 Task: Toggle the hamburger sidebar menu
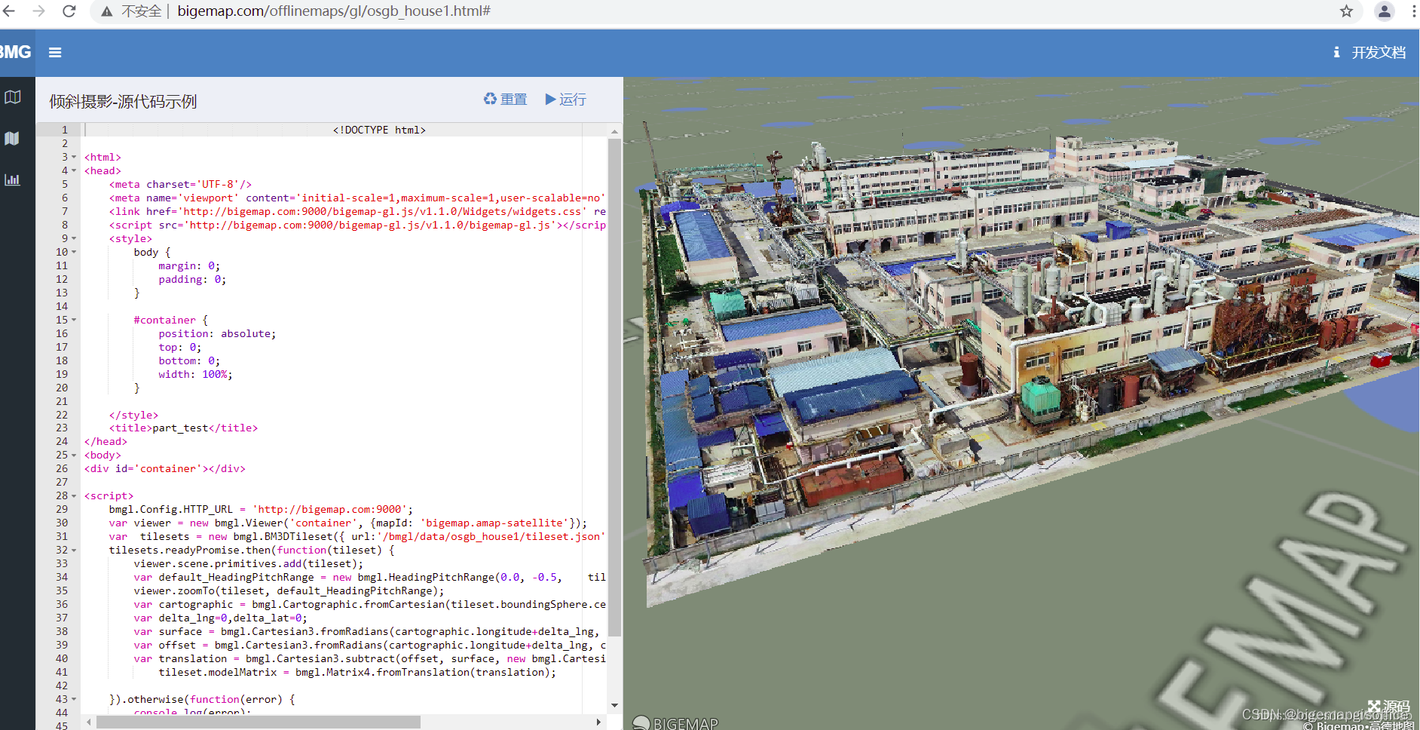click(x=55, y=53)
